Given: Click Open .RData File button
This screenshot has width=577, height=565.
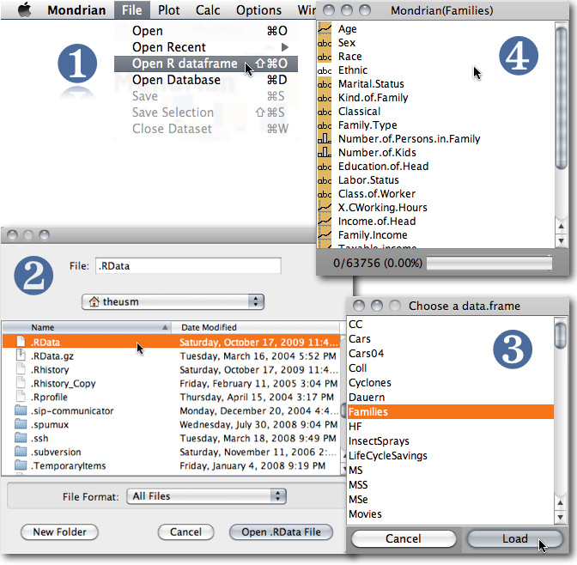Looking at the screenshot, I should point(281,532).
